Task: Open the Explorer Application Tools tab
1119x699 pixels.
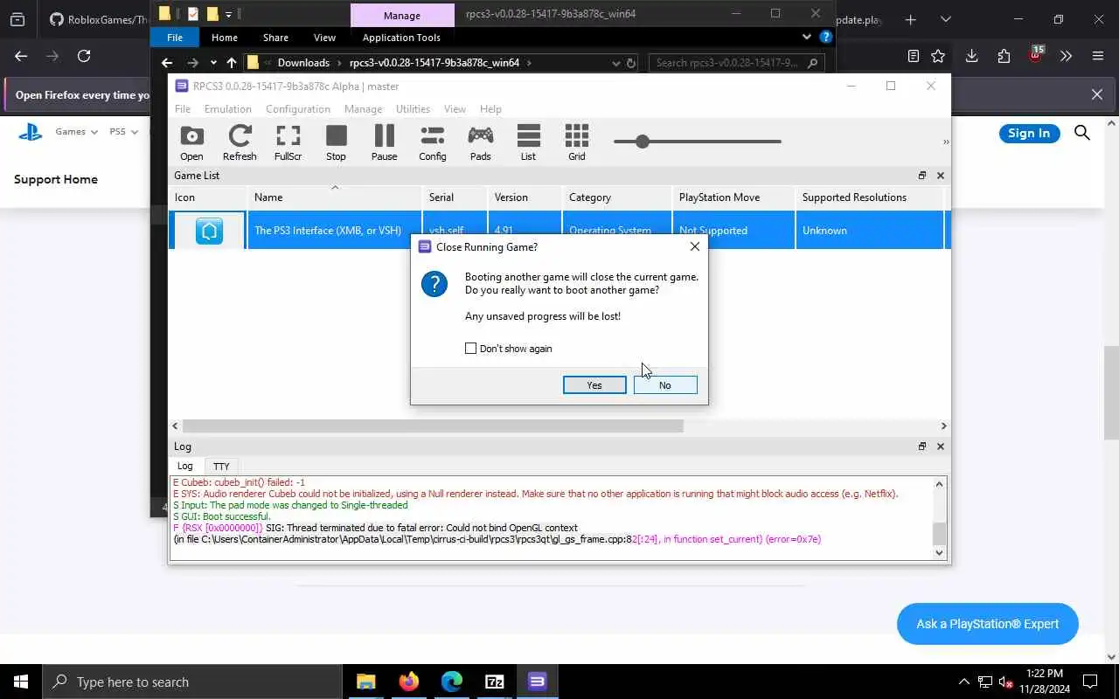Action: point(401,38)
